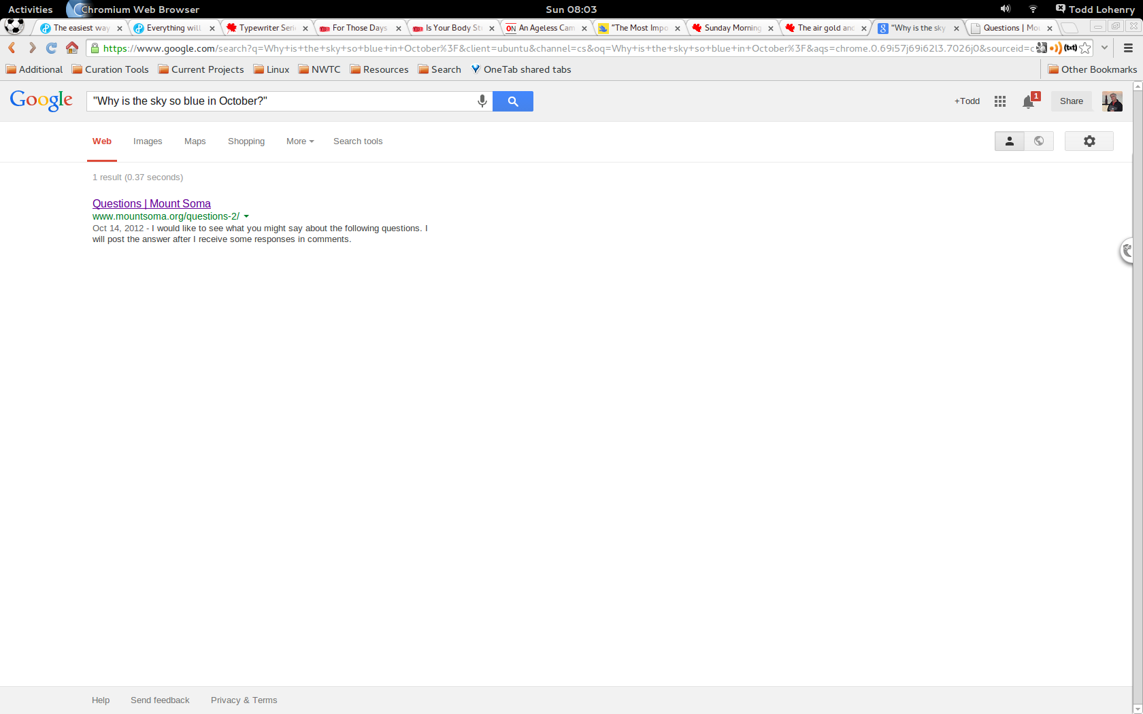Image resolution: width=1143 pixels, height=714 pixels.
Task: Switch to the Sunday Morning browser tab
Action: [732, 28]
